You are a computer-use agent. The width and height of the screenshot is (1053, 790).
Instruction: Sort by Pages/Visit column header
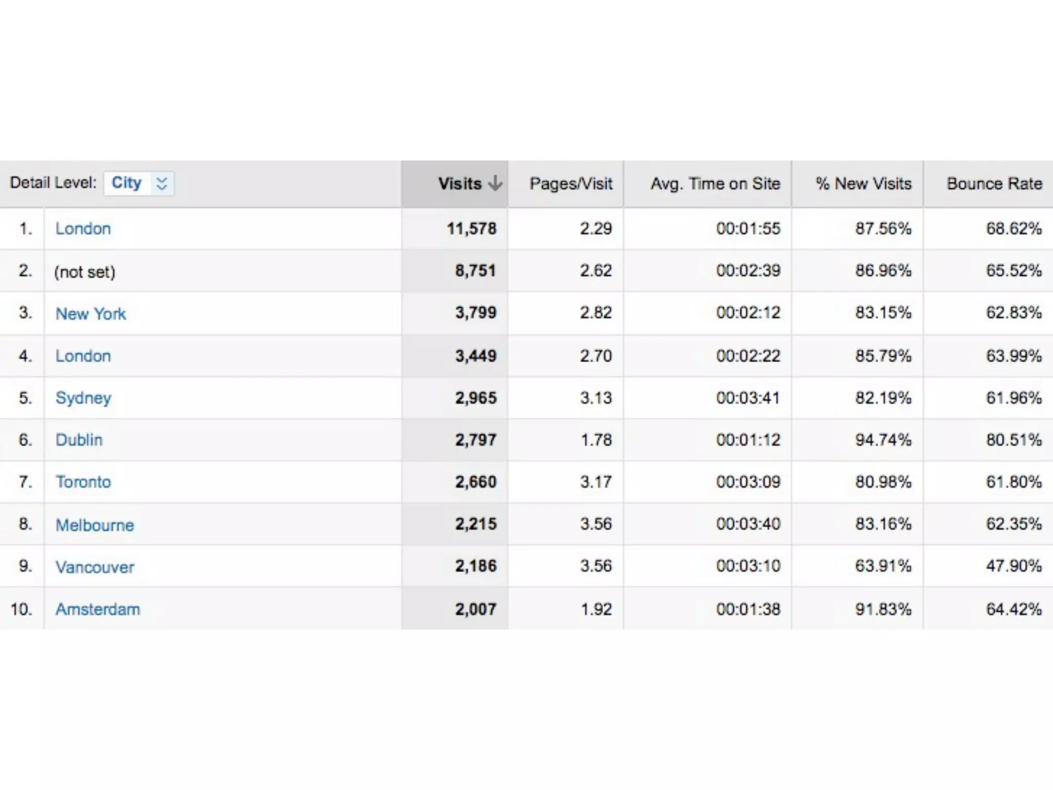pyautogui.click(x=571, y=184)
